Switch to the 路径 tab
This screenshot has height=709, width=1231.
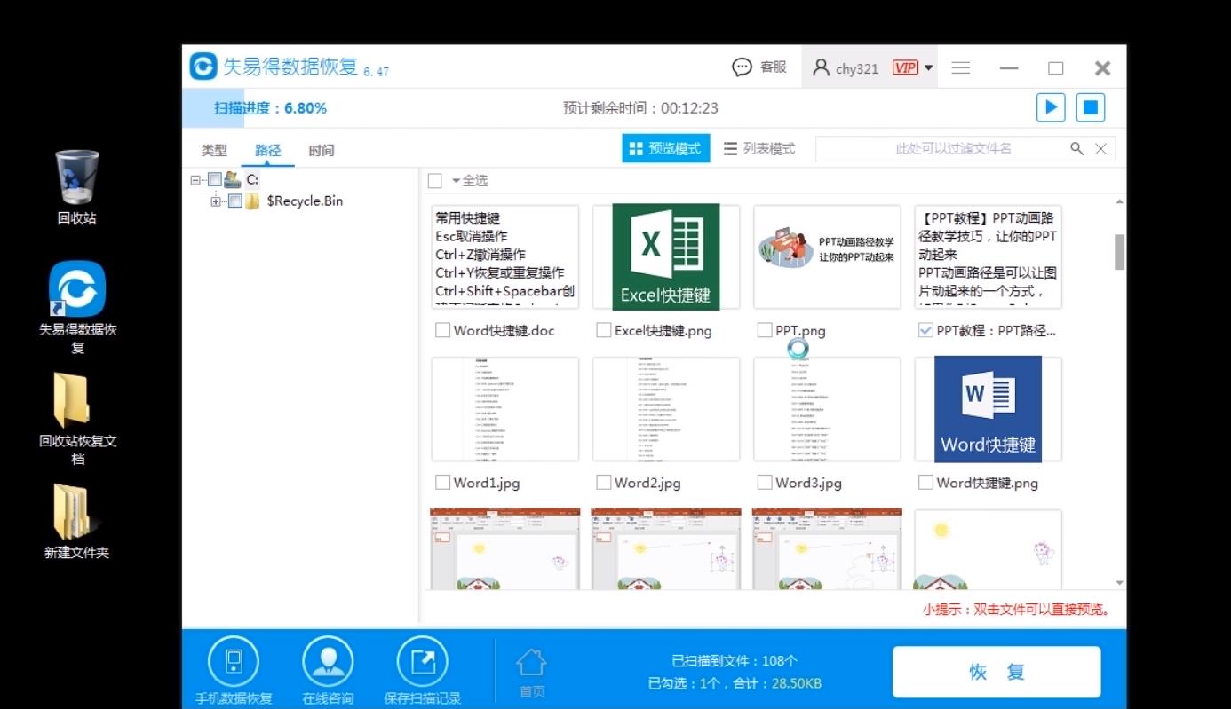[x=267, y=150]
